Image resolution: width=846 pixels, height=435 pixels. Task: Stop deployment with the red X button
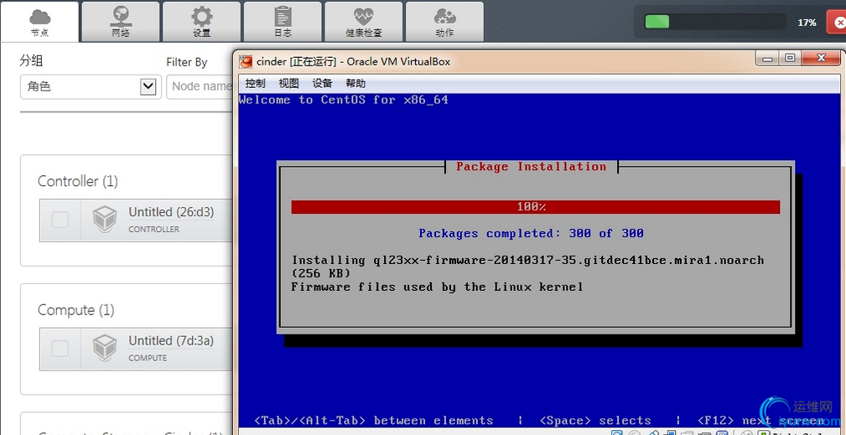click(838, 23)
